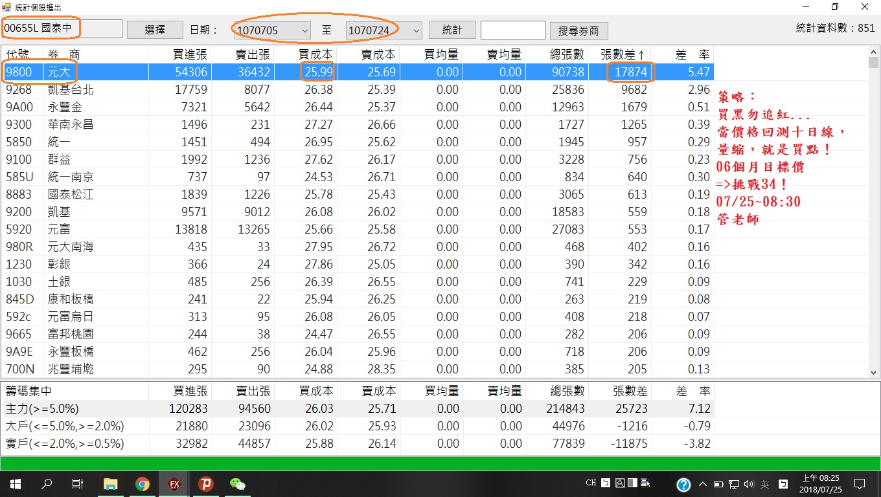Open taskbar search magnifier
This screenshot has height=497, width=881.
click(x=47, y=484)
